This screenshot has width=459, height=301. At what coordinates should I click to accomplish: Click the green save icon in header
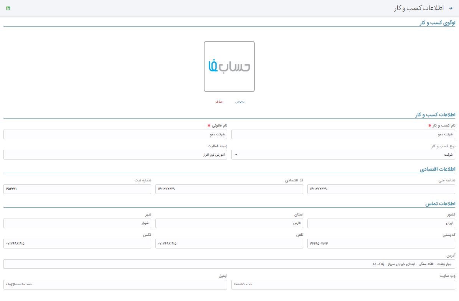[x=8, y=8]
